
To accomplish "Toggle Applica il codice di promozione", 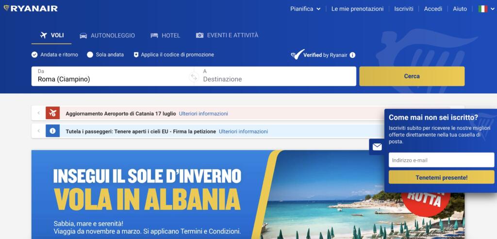I will tap(174, 54).
